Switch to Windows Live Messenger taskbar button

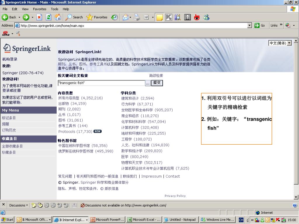218,220
